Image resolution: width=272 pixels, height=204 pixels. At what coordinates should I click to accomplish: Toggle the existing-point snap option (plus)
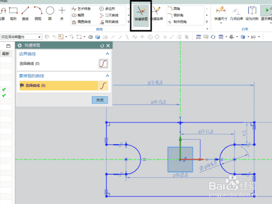(x=165, y=37)
